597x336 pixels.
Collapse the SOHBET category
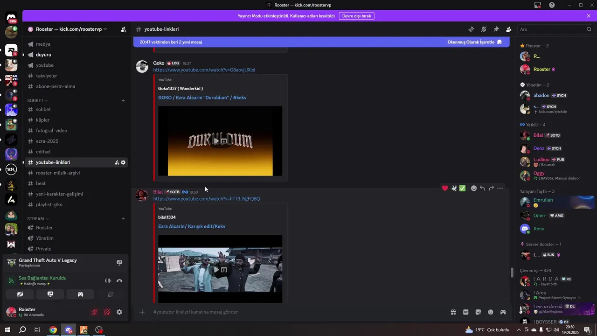(x=37, y=100)
